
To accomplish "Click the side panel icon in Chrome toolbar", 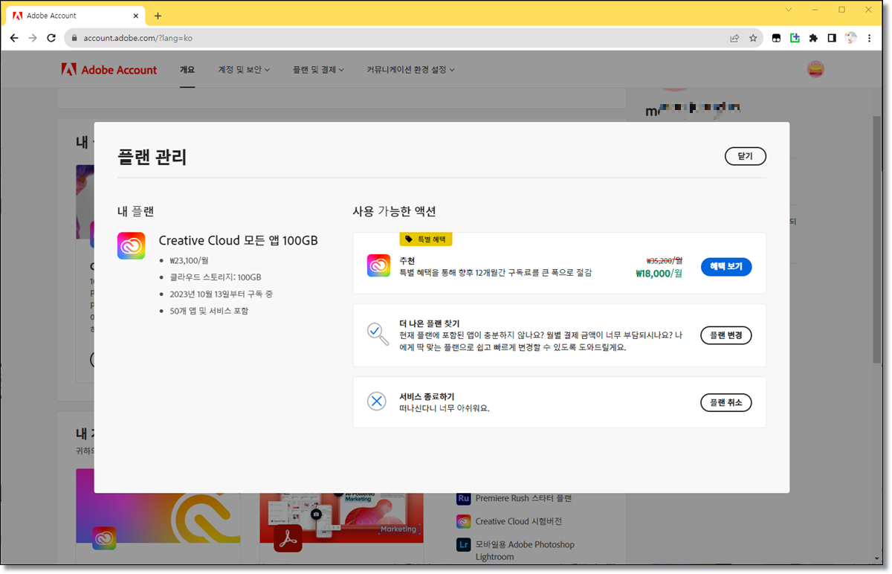I will [x=832, y=38].
